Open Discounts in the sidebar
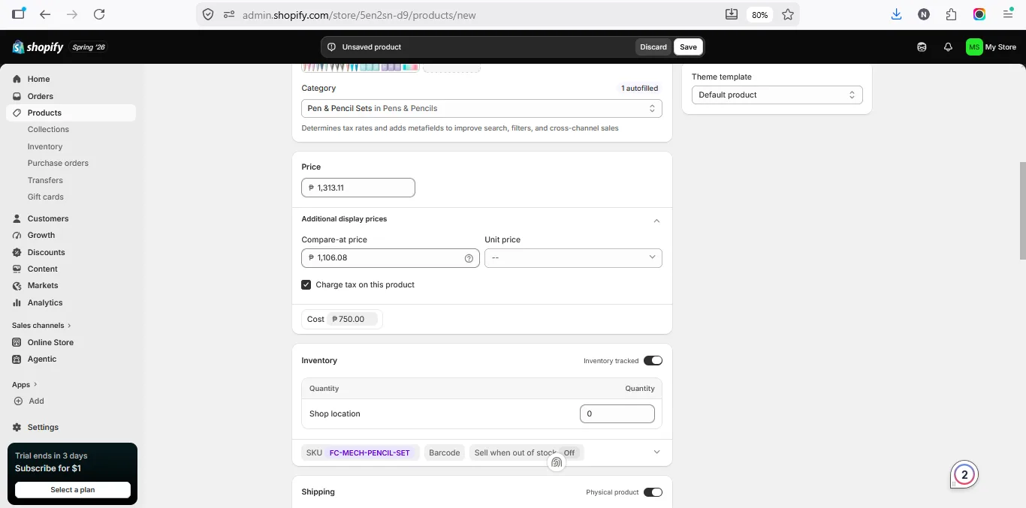The height and width of the screenshot is (508, 1026). pyautogui.click(x=46, y=252)
